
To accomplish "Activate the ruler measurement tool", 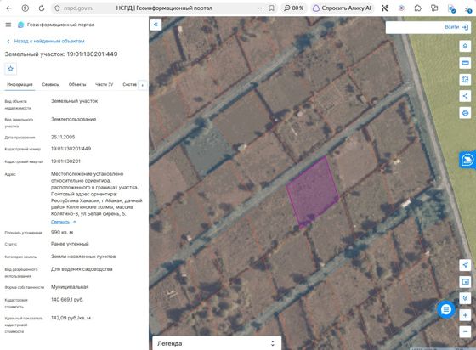I will (x=465, y=63).
